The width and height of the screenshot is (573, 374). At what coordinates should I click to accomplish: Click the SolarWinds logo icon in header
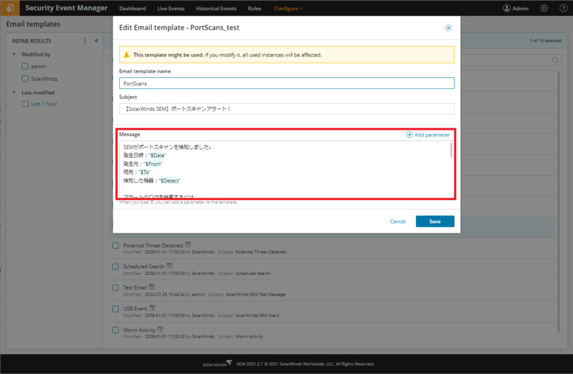tap(10, 8)
